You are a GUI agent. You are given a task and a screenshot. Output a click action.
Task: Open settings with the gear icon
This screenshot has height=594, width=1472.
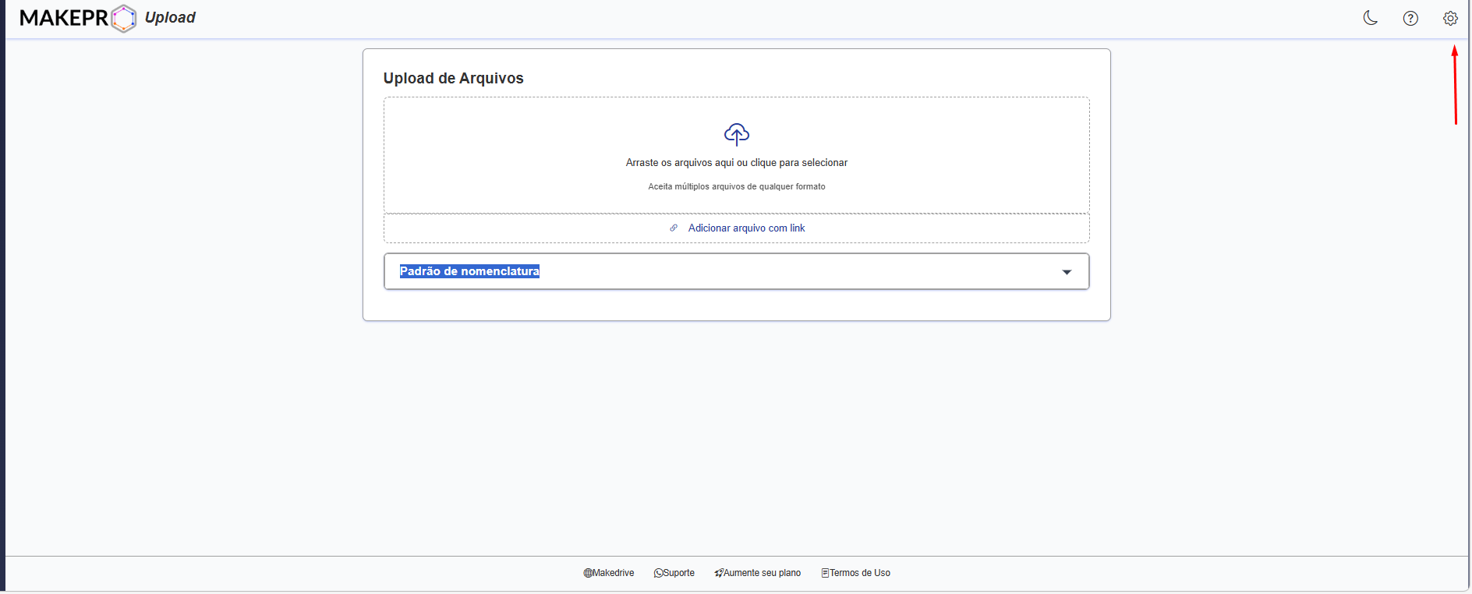[x=1450, y=18]
